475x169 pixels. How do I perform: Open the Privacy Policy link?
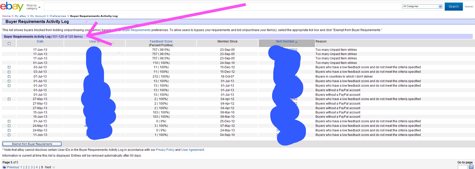(x=165, y=150)
